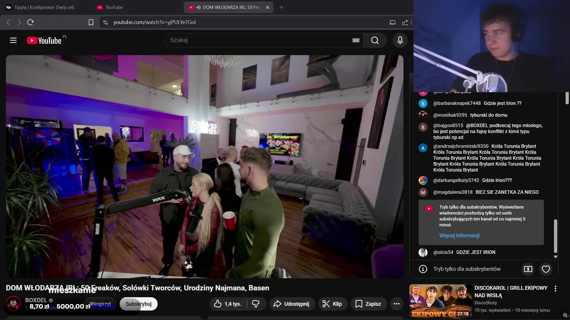This screenshot has height=320, width=570.
Task: Open Super Chat dollar icon in chat
Action: [528, 269]
